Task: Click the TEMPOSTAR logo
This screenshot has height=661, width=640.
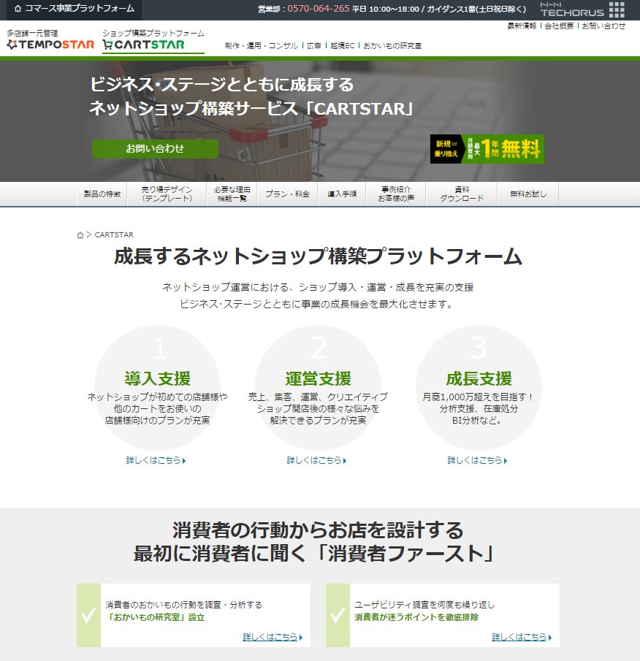Action: pyautogui.click(x=50, y=45)
